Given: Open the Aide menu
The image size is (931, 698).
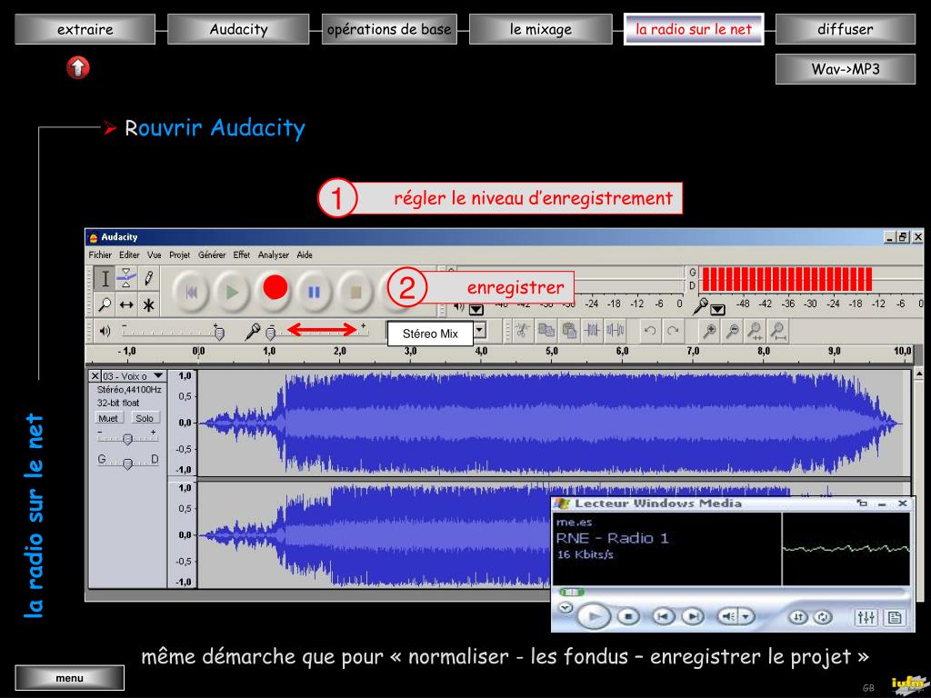Looking at the screenshot, I should 305,254.
